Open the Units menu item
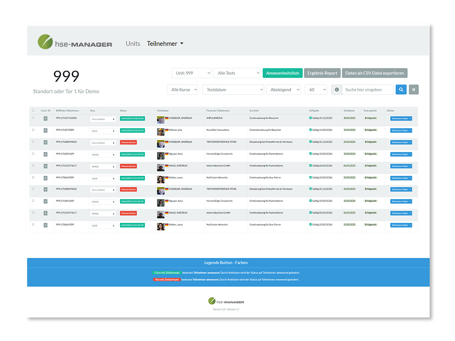 [133, 44]
